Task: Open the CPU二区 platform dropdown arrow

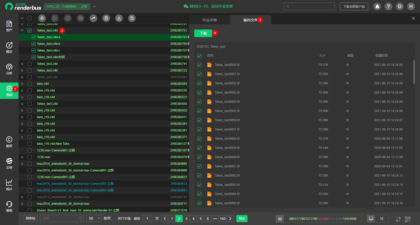Action: [x=94, y=7]
